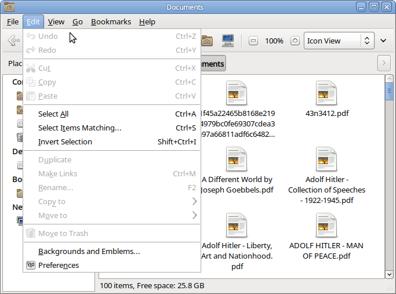Click the Preferences menu icon
This screenshot has width=396, height=294.
coord(31,265)
